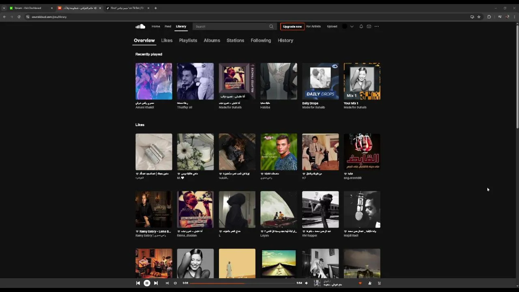
Task: Open a new browser tab
Action: pyautogui.click(x=156, y=8)
